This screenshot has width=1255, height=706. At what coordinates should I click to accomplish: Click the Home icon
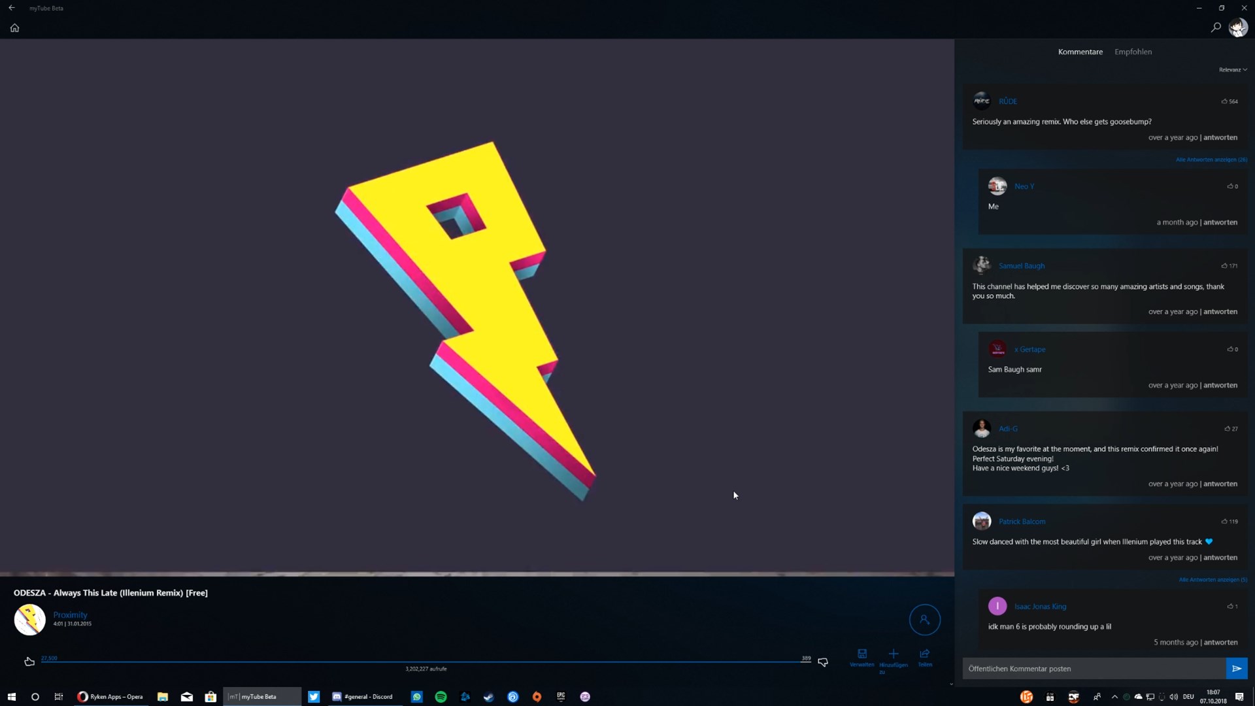pos(14,28)
